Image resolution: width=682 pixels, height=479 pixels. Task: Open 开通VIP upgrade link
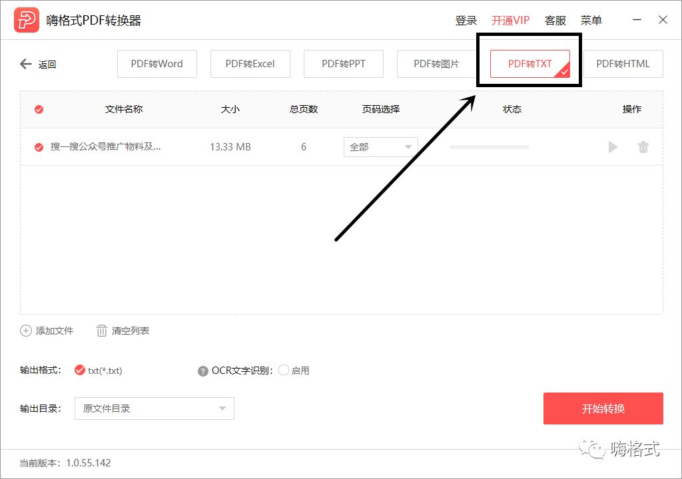point(510,20)
